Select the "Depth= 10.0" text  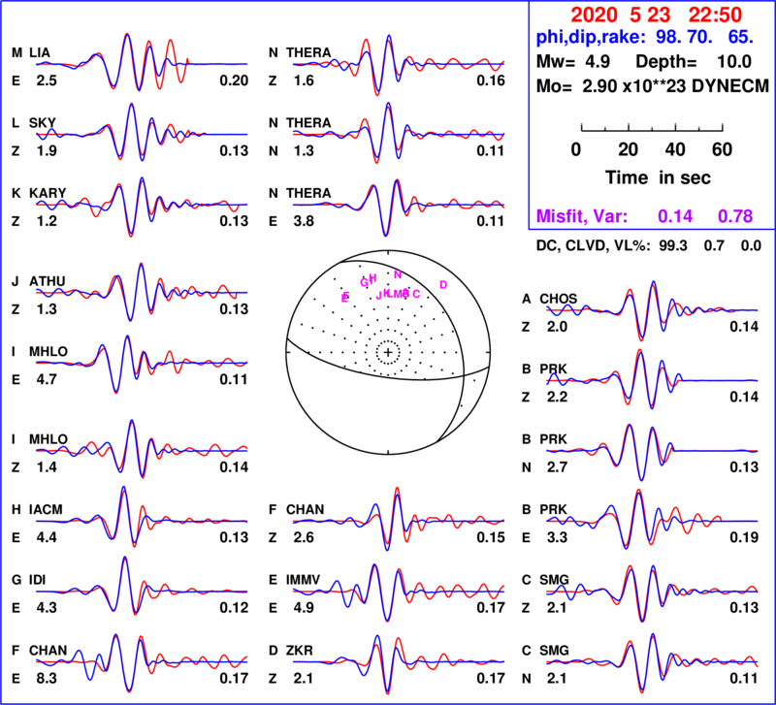[694, 62]
